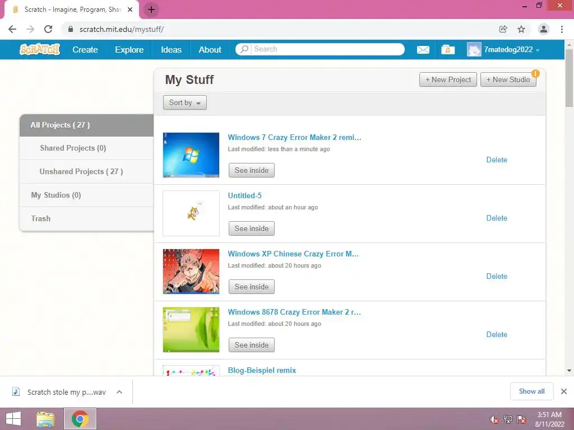This screenshot has height=430, width=574.
Task: View site lock information icon
Action: (71, 29)
